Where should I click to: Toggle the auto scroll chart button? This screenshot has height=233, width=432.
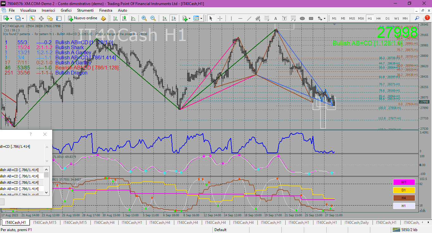164,18
